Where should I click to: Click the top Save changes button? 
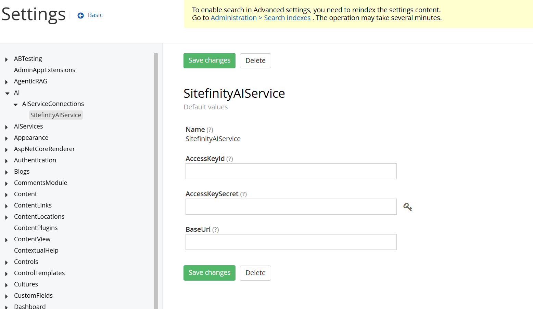(x=210, y=61)
